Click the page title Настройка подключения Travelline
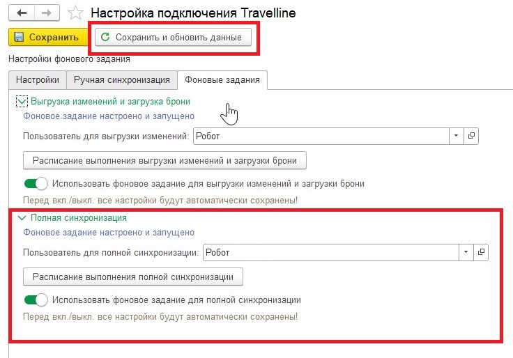The width and height of the screenshot is (513, 358). pyautogui.click(x=193, y=13)
